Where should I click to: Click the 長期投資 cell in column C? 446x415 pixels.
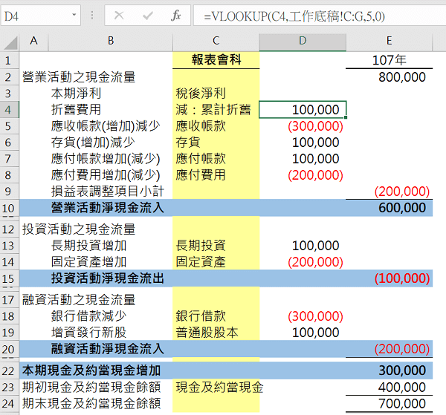click(216, 246)
